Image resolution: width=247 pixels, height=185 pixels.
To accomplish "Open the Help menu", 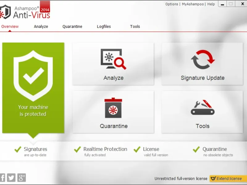I will [211, 4].
